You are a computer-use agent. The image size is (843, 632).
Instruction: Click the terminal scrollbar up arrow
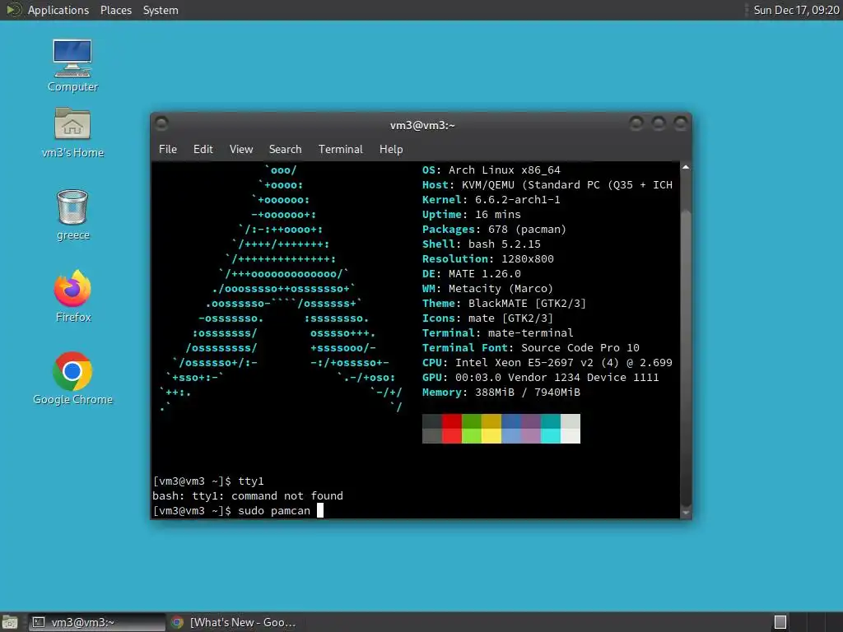(x=686, y=168)
